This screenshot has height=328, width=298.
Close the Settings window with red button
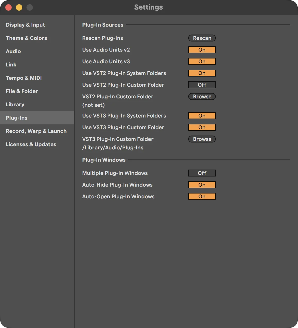[x=8, y=7]
